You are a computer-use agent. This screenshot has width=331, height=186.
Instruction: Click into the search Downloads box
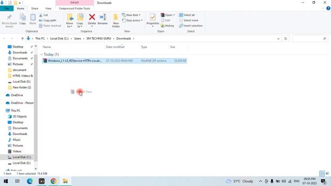(x=310, y=39)
